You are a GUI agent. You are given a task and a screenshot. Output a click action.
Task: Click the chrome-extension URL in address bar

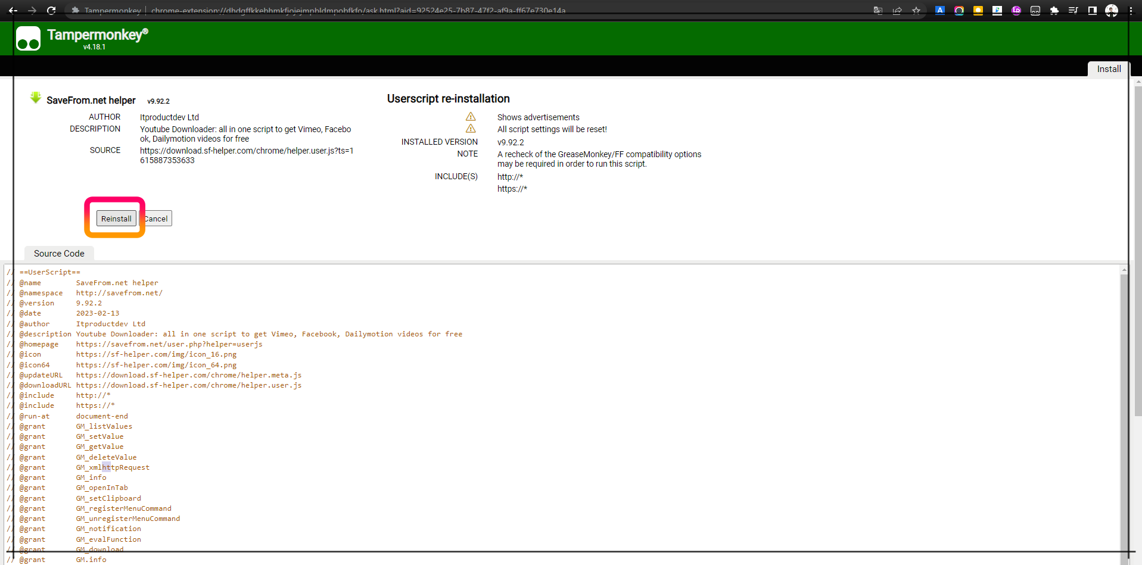[358, 11]
